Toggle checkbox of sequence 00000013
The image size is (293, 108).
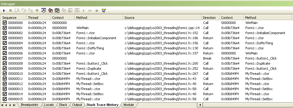[x=5, y=89]
